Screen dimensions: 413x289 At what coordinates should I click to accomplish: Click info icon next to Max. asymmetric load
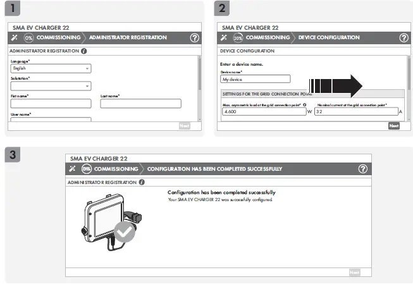[304, 105]
